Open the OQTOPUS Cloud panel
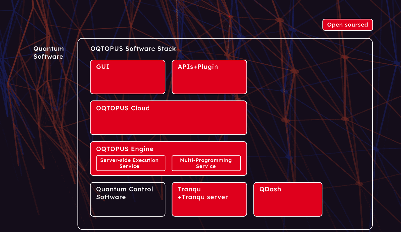The height and width of the screenshot is (232, 401). [x=168, y=118]
